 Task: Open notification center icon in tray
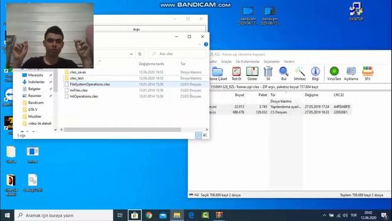click(384, 215)
